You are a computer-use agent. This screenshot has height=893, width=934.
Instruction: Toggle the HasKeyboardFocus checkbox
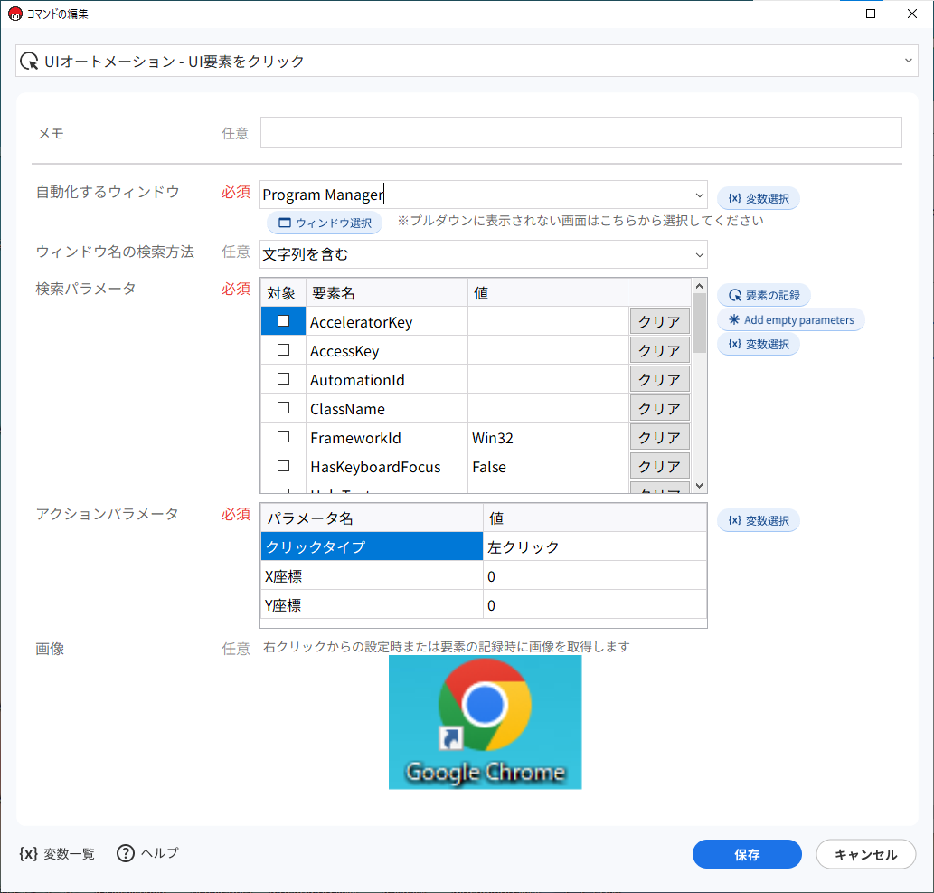(x=284, y=466)
